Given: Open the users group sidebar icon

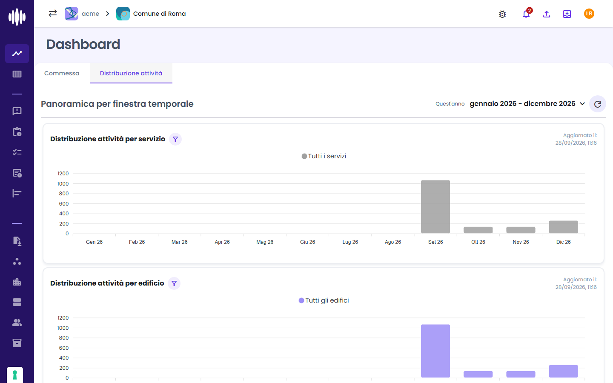Looking at the screenshot, I should point(17,323).
